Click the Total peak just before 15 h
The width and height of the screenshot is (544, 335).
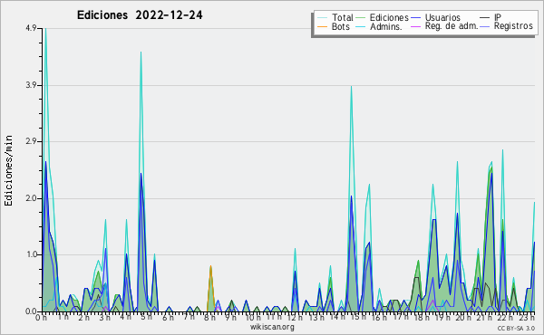tap(352, 87)
